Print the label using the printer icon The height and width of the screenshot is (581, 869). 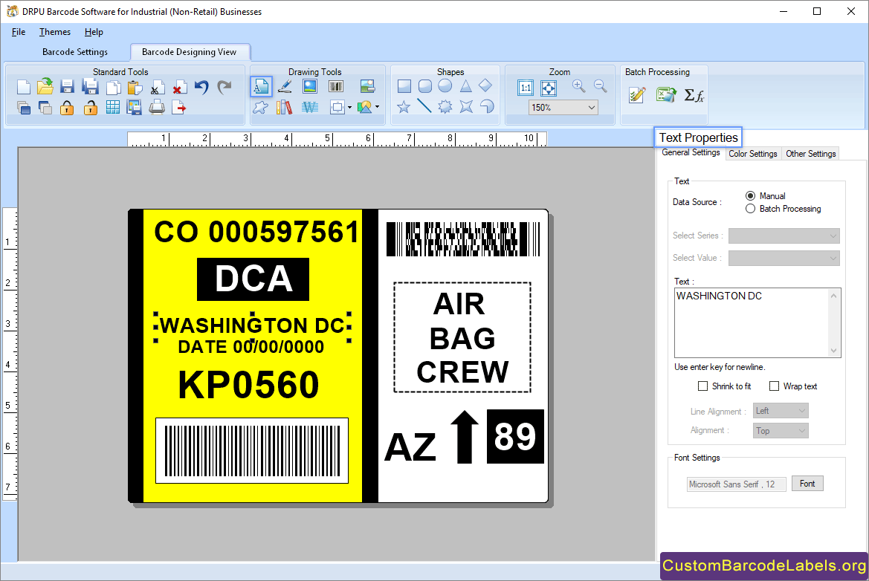coord(157,107)
